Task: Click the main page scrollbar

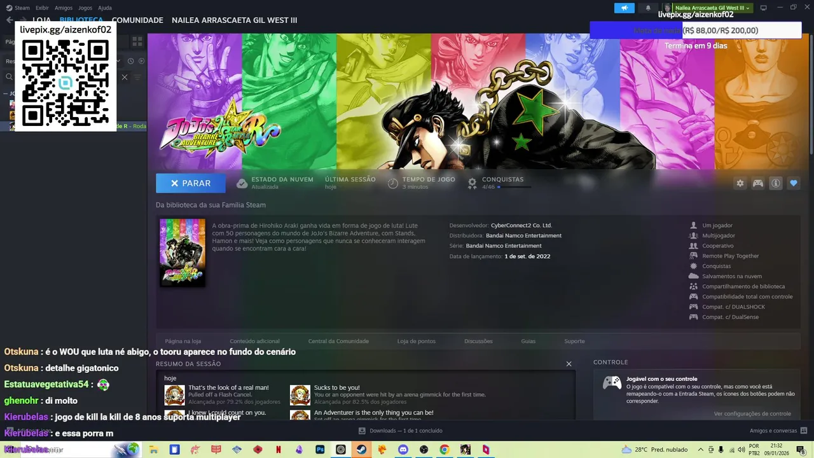Action: pos(811,95)
